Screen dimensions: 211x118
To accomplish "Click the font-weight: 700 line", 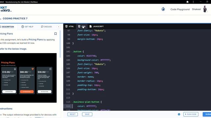I will [x=88, y=72].
